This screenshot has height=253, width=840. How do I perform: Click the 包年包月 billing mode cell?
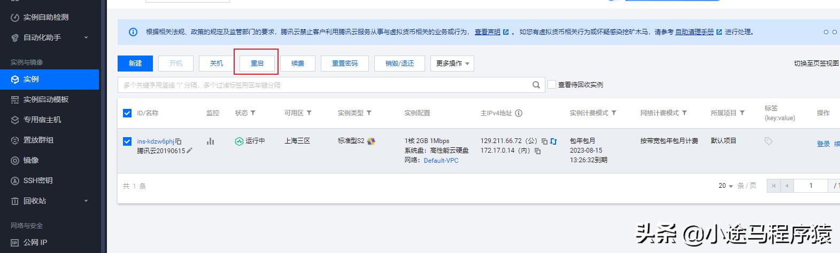click(582, 141)
